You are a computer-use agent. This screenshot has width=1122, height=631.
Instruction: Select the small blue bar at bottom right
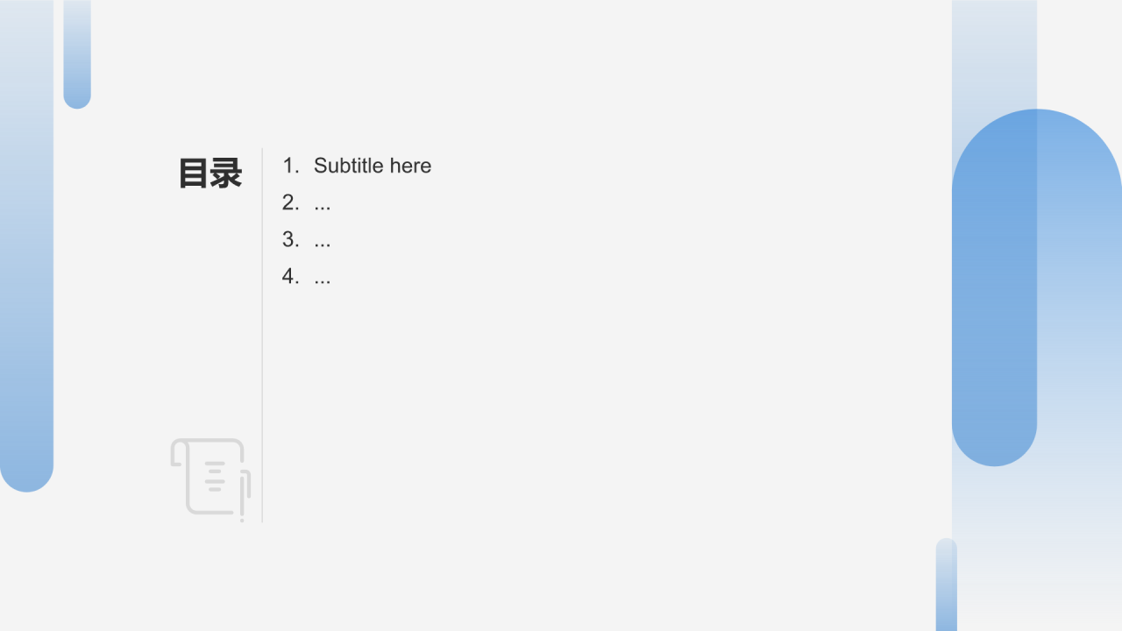click(946, 585)
